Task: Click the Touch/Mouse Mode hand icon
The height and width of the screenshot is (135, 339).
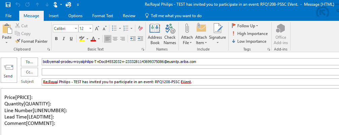Action: pyautogui.click(x=56, y=4)
